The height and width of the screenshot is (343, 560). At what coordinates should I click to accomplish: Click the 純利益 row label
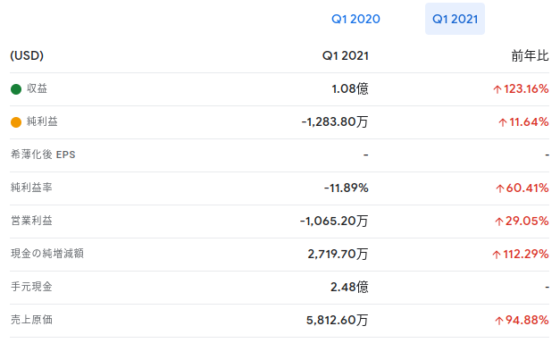[42, 121]
